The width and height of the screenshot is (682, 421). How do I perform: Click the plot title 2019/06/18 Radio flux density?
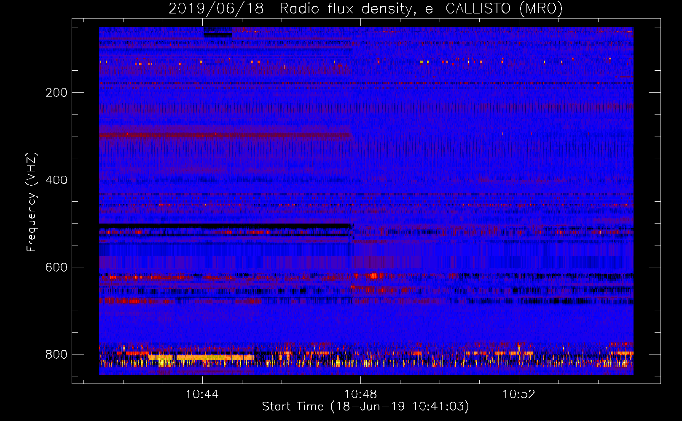coord(365,8)
